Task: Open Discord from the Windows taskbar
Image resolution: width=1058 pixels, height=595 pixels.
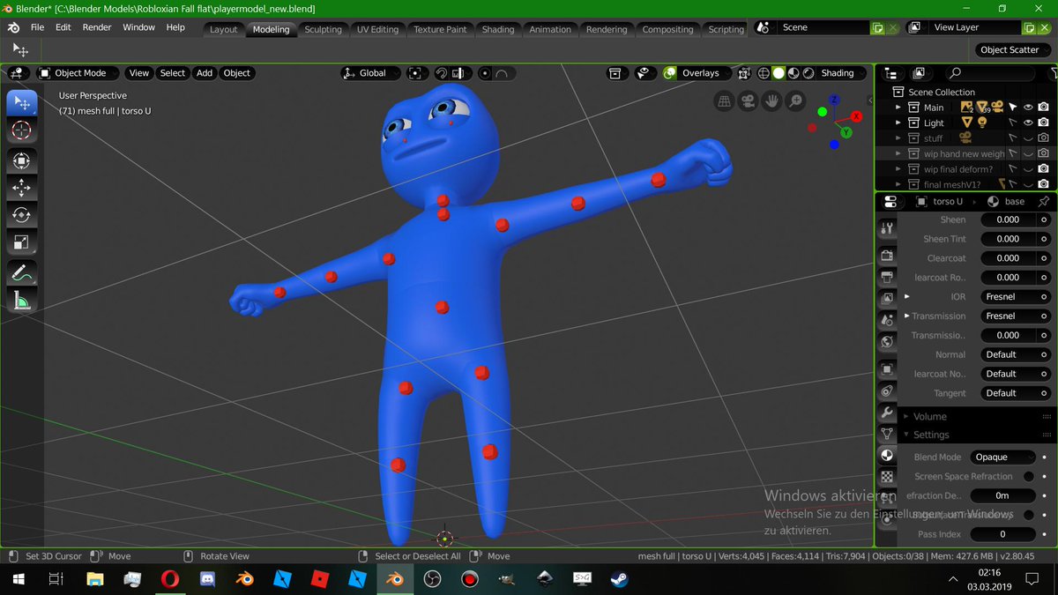Action: click(207, 578)
